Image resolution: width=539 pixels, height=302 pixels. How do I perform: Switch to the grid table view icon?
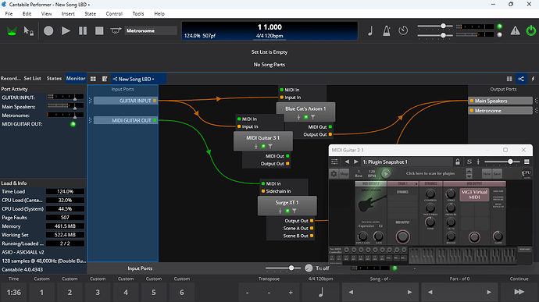coord(93,79)
